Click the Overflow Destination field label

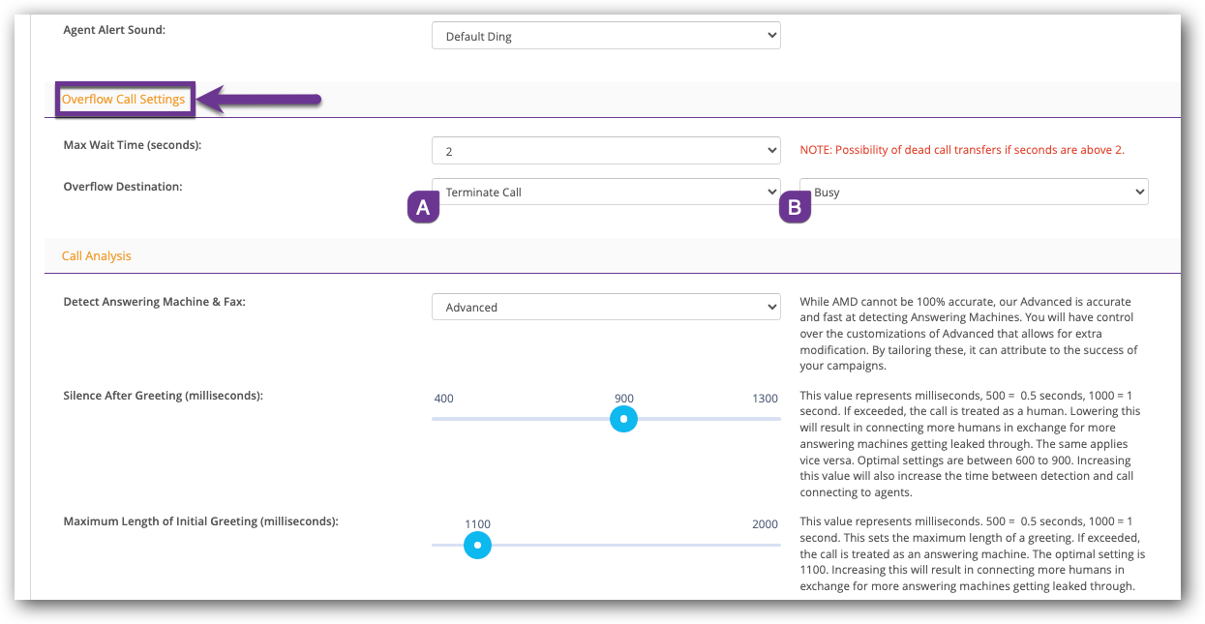(x=123, y=187)
